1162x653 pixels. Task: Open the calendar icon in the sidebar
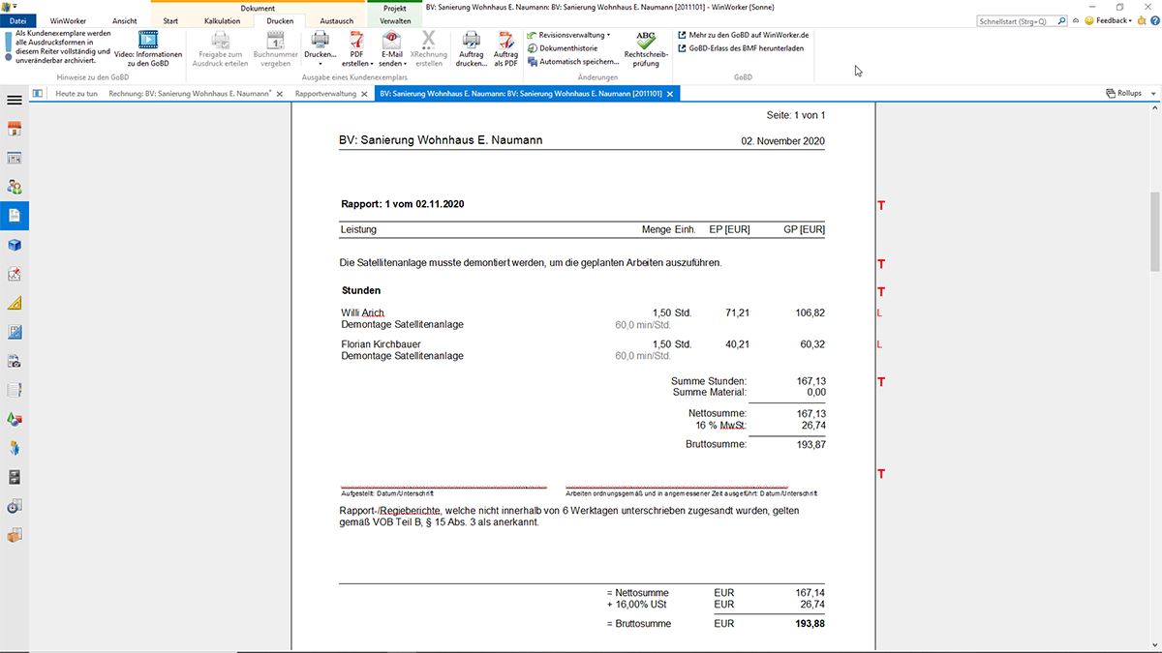[x=15, y=158]
